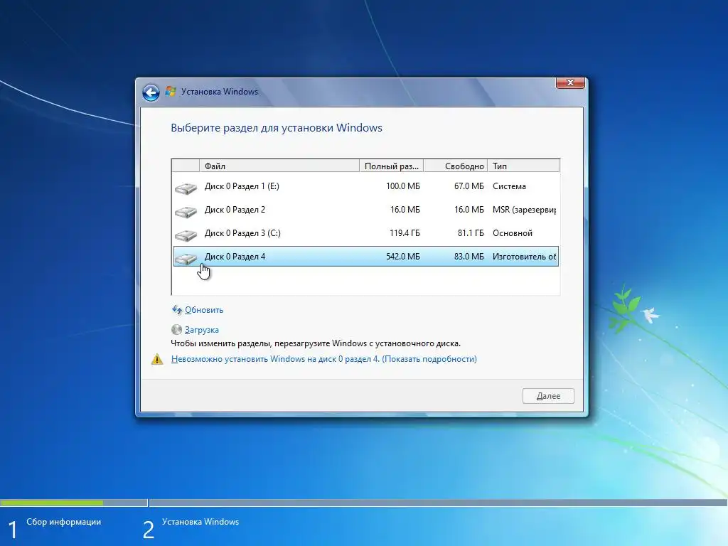Click the 81.1 ГБ free space cell
This screenshot has height=546, width=728.
click(x=471, y=233)
